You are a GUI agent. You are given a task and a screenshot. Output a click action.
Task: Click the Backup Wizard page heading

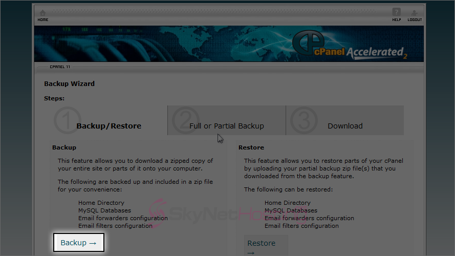click(x=69, y=84)
